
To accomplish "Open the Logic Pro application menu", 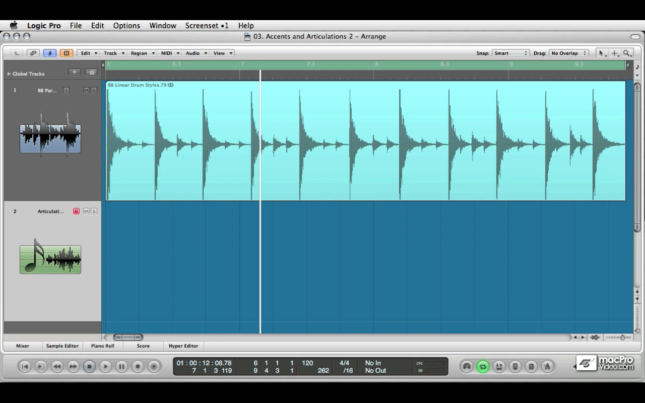I will (44, 26).
